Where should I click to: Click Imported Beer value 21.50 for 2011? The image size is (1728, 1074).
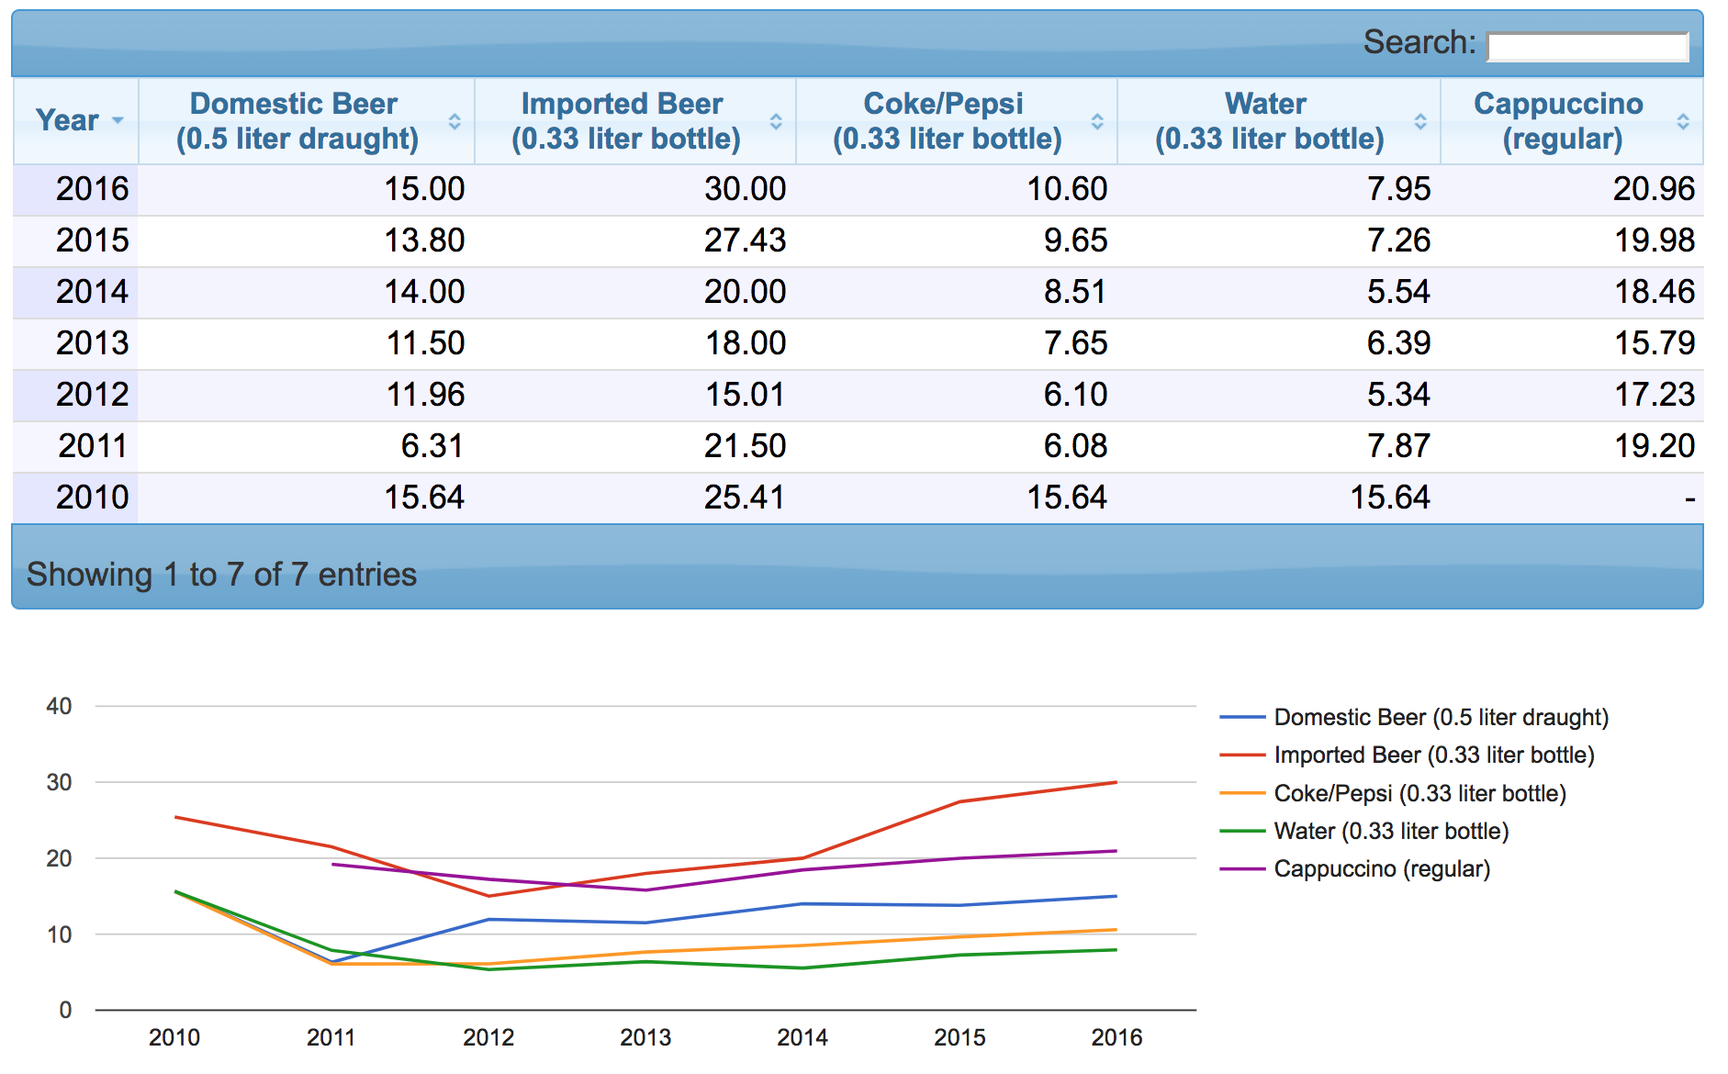746,447
